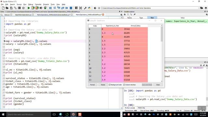Viewport: 208px width, 117px height.
Task: Open working directory path dropdown
Action: point(199,8)
